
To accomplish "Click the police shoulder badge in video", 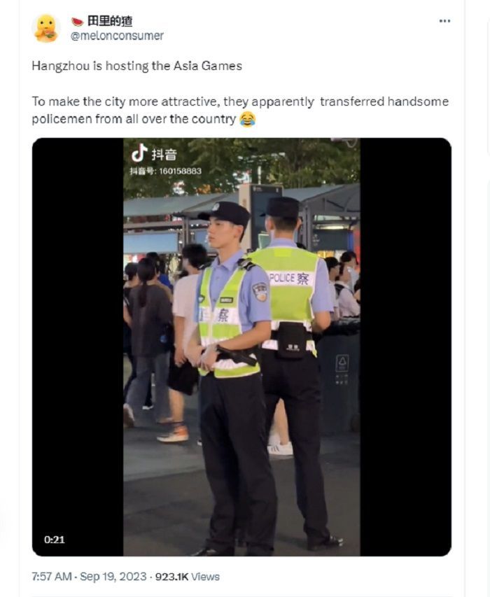I will (x=260, y=292).
